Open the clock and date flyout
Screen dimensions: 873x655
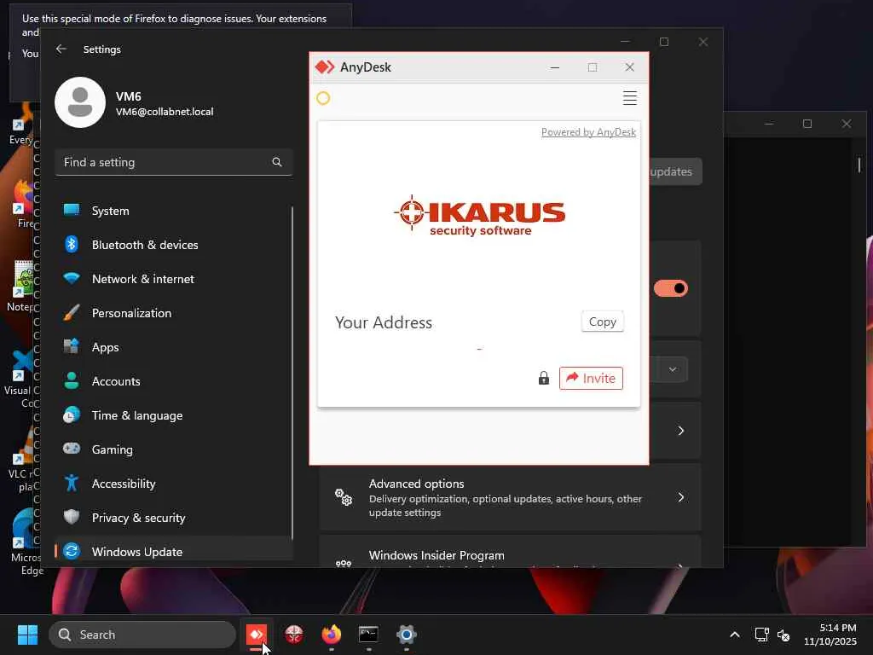(x=830, y=635)
